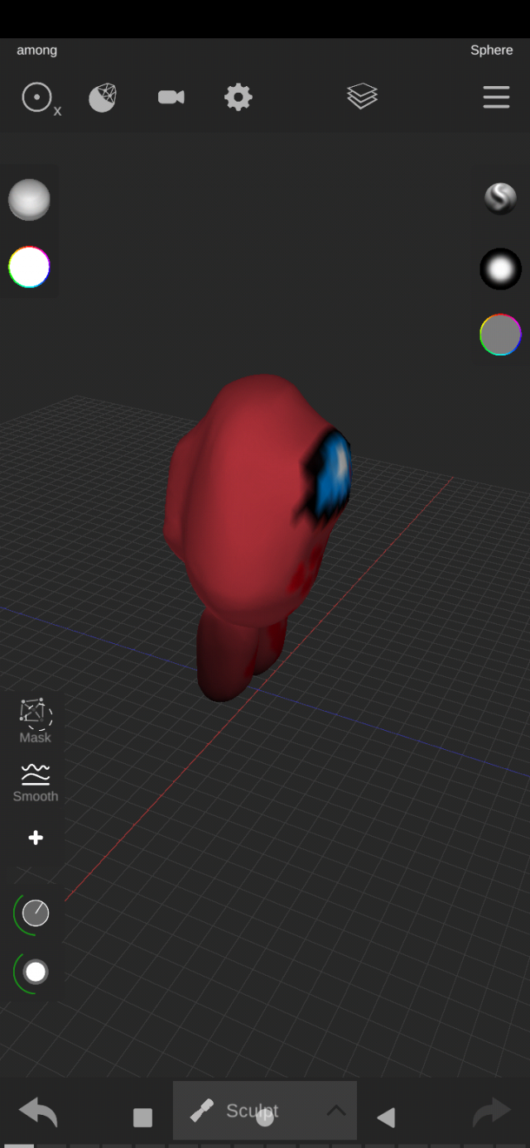Open the stroke settings icon
The height and width of the screenshot is (1148, 530).
[x=500, y=199]
